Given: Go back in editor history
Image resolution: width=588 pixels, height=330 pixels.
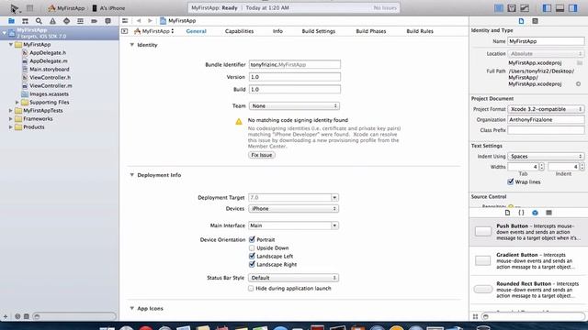Looking at the screenshot, I should [139, 21].
